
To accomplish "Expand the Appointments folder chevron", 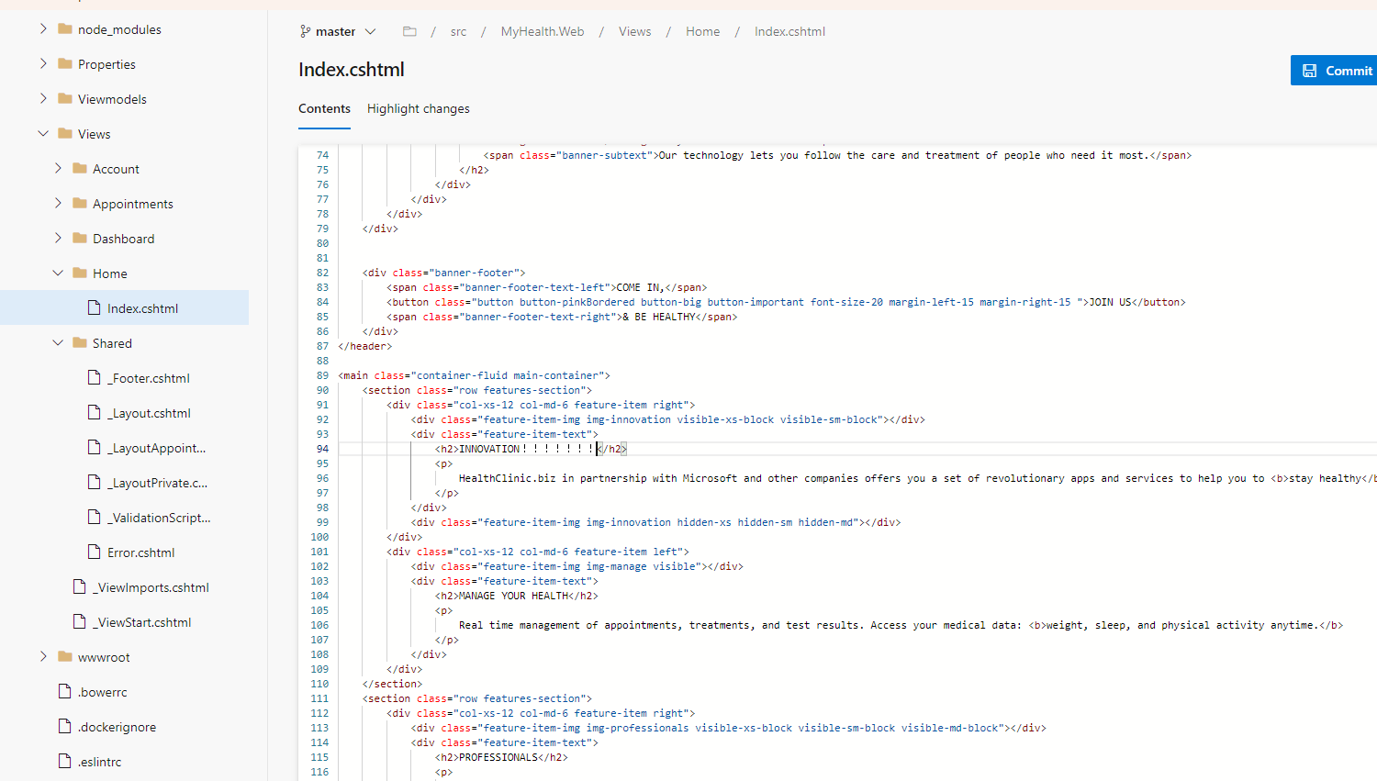I will pos(58,204).
